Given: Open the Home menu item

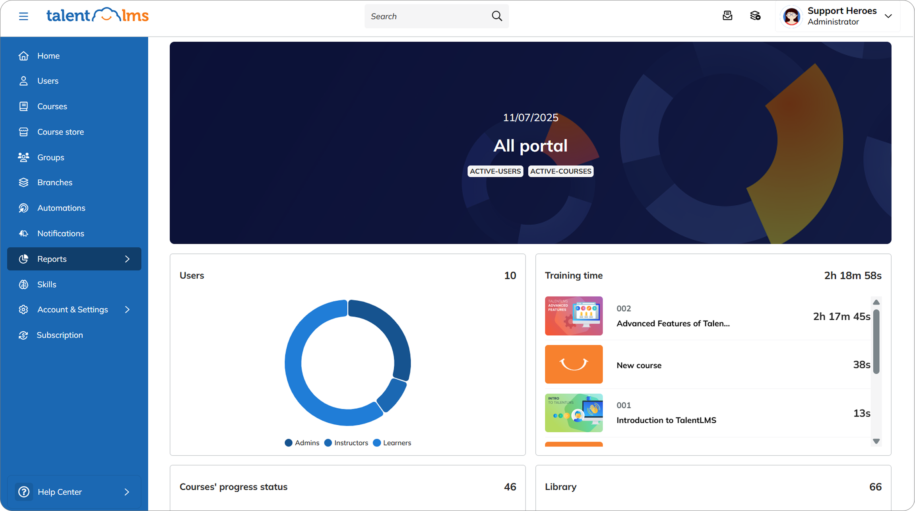Looking at the screenshot, I should (x=74, y=56).
